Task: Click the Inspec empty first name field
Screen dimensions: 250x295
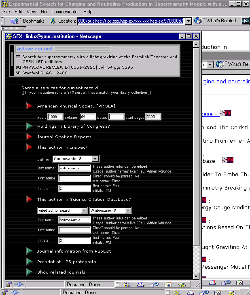Action: point(74,178)
